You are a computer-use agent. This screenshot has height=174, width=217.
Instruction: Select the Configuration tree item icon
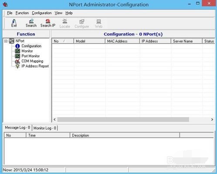17,46
